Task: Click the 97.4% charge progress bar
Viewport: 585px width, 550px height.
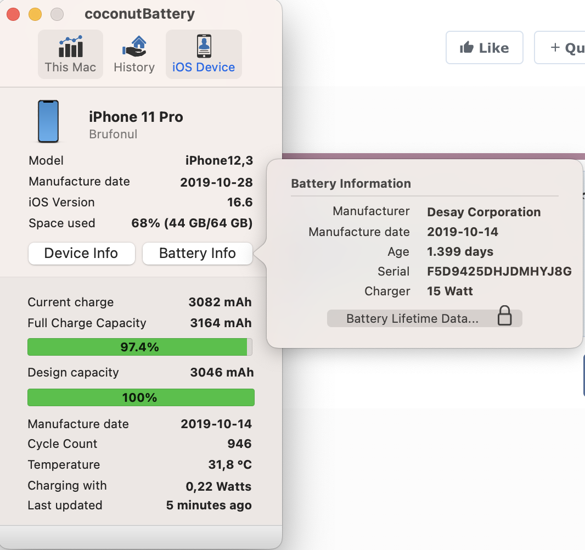Action: [x=140, y=347]
